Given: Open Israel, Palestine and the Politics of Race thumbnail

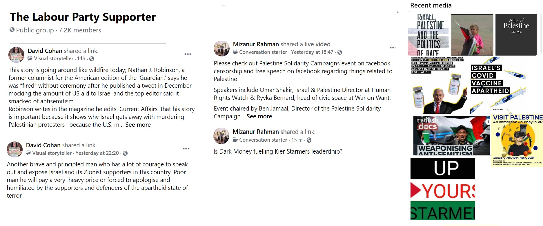Looking at the screenshot, I should (x=428, y=34).
